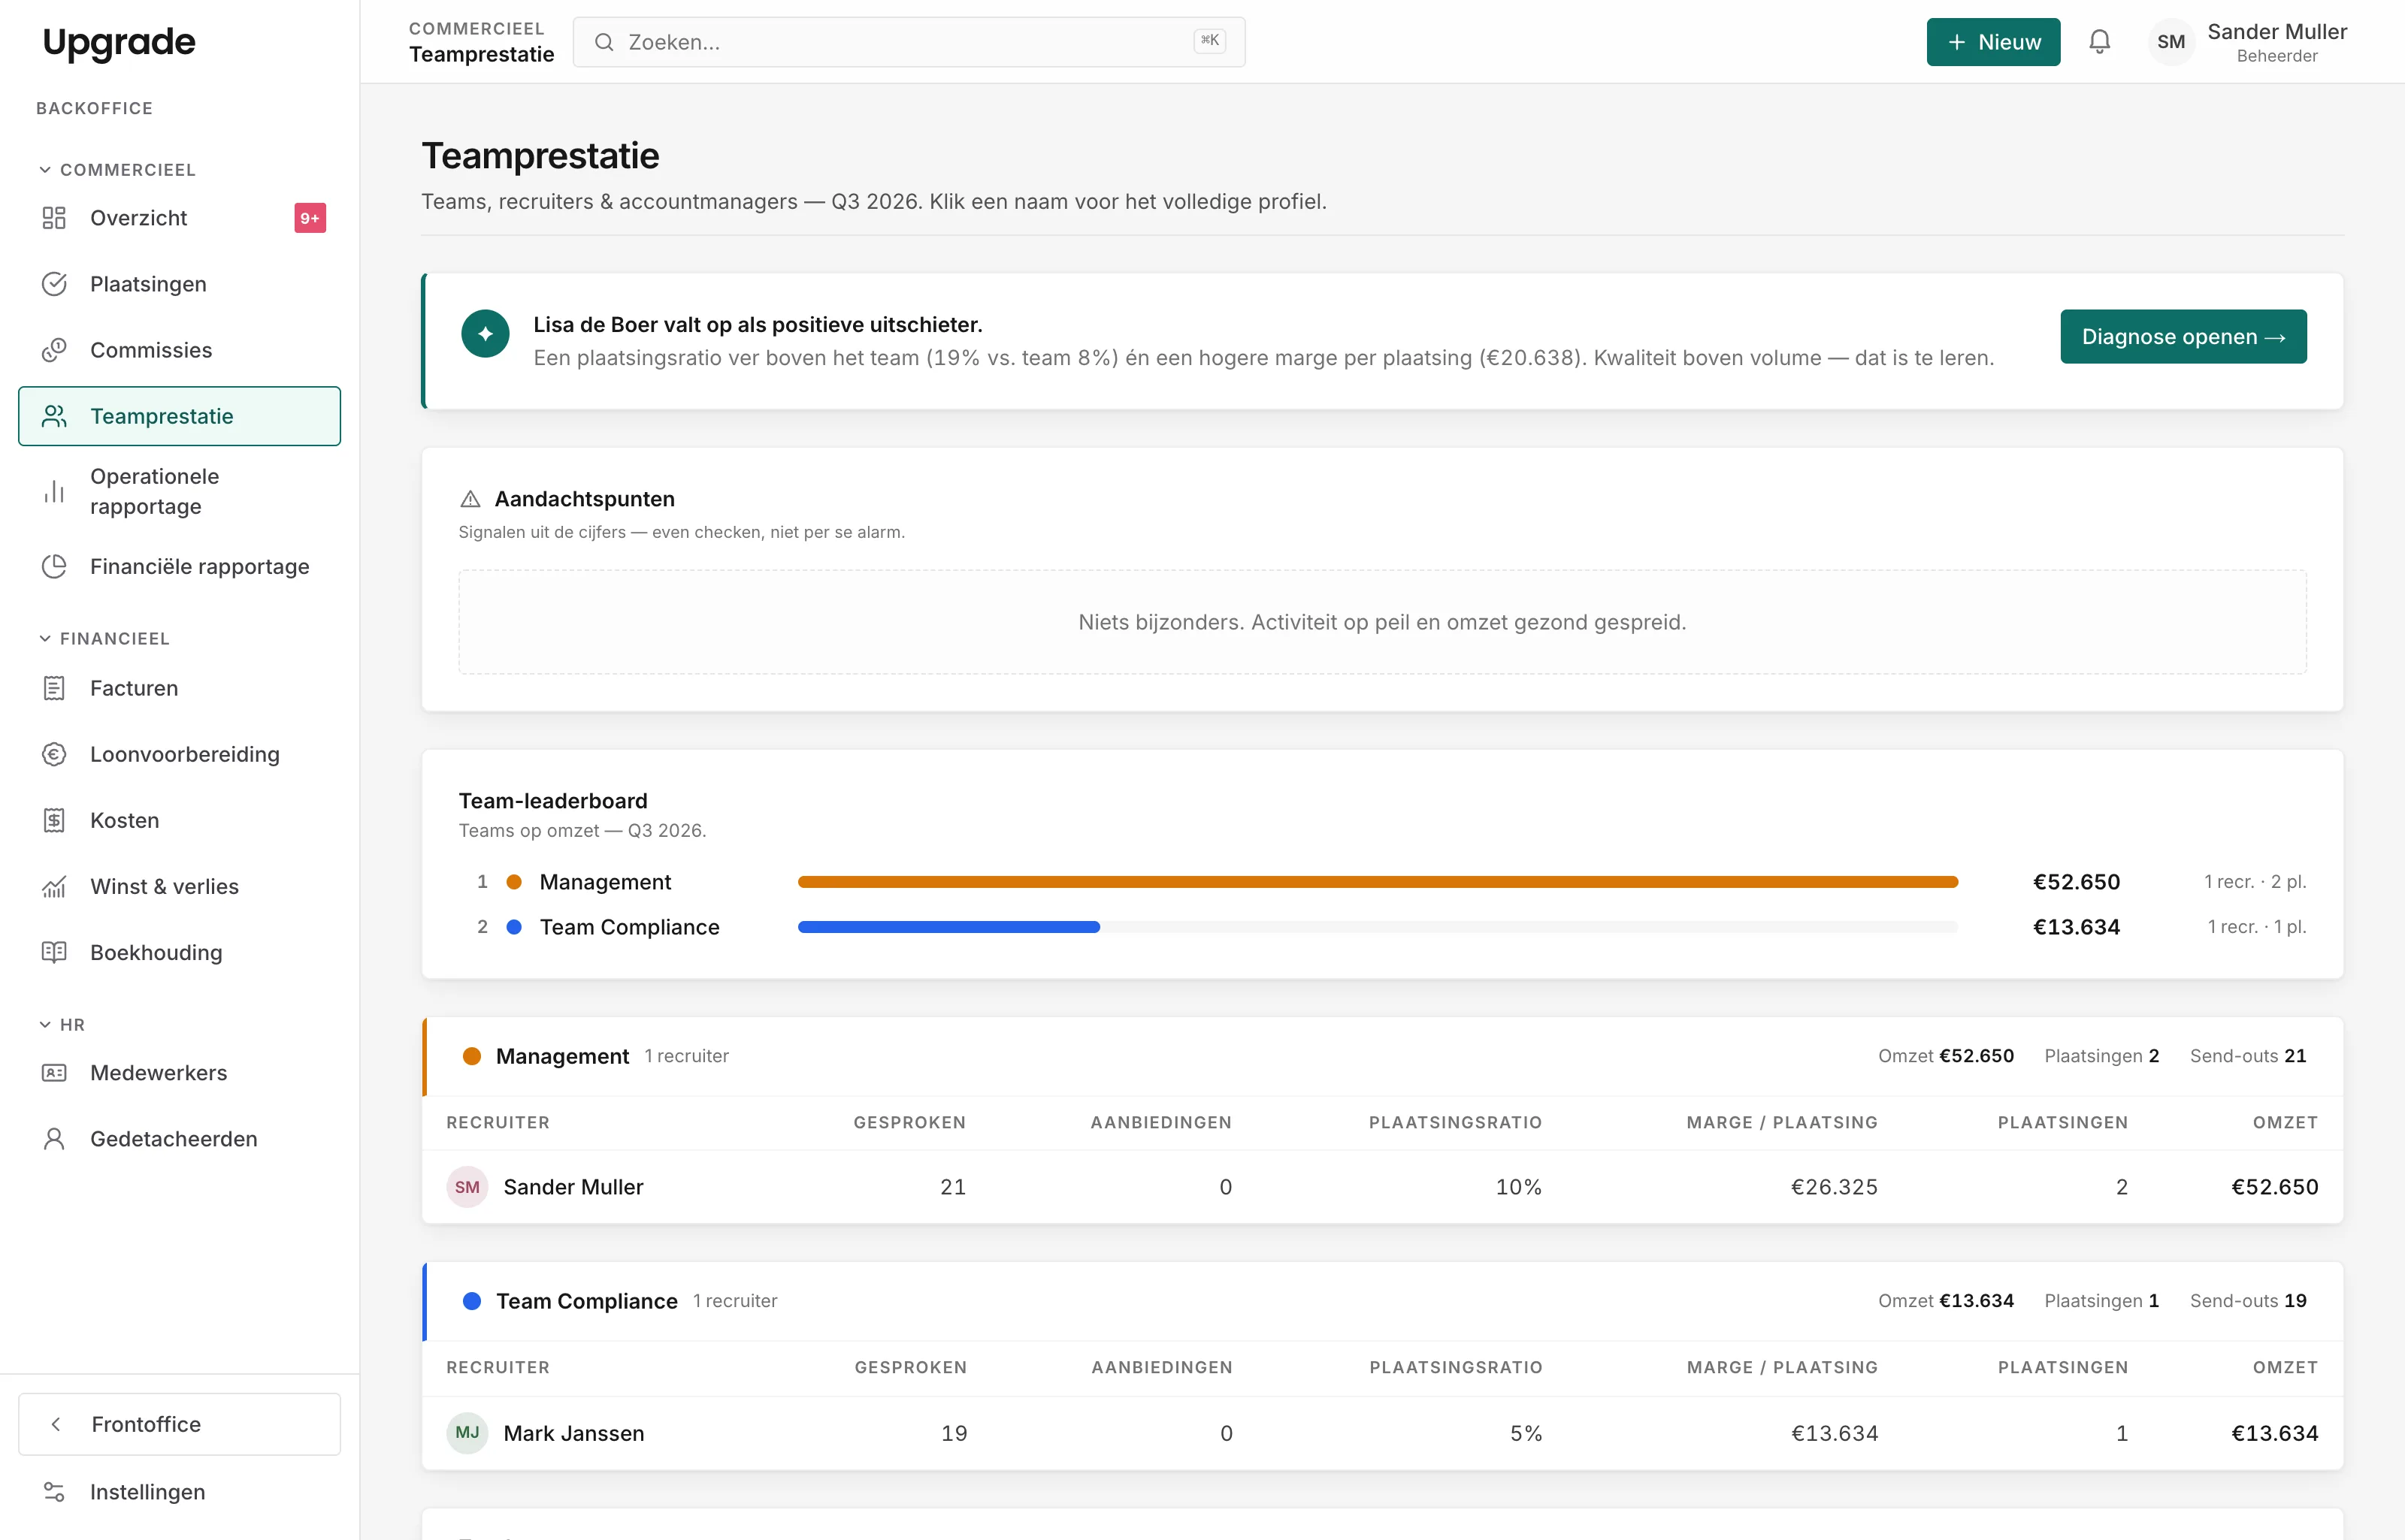The image size is (2405, 1540).
Task: Collapse the FINANCIEEL sidebar section
Action: (104, 638)
